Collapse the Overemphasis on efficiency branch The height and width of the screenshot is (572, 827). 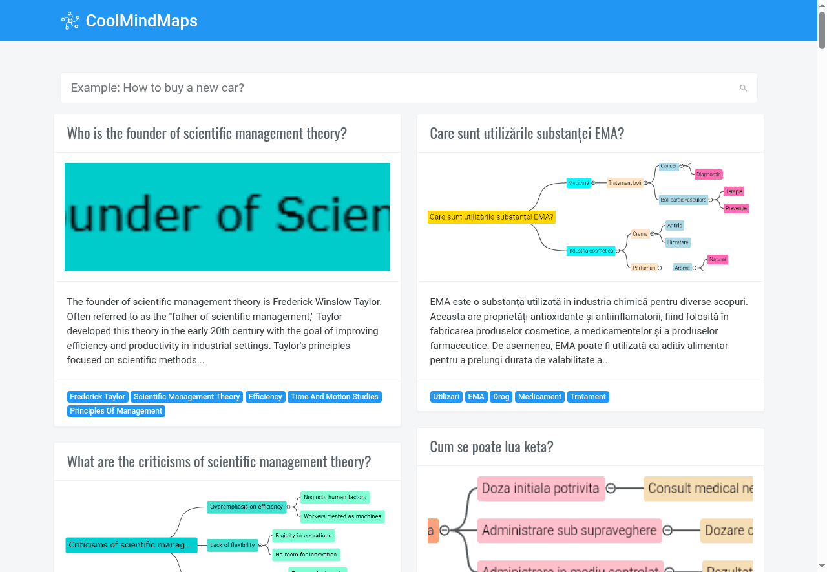click(x=288, y=507)
